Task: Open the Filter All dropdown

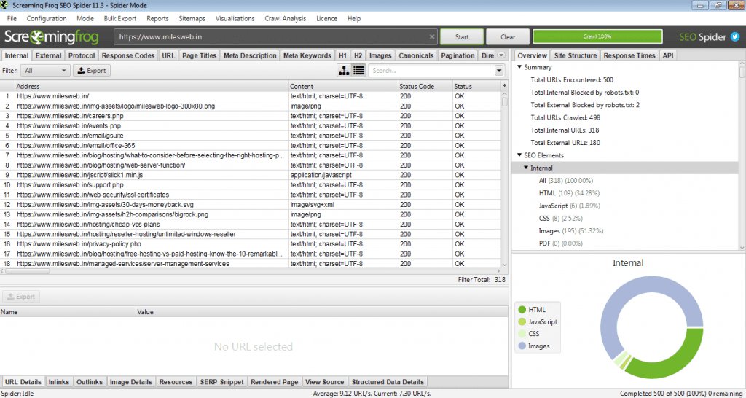Action: pyautogui.click(x=46, y=71)
